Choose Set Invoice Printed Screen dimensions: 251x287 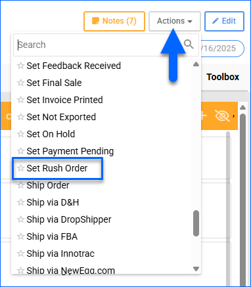tap(64, 100)
